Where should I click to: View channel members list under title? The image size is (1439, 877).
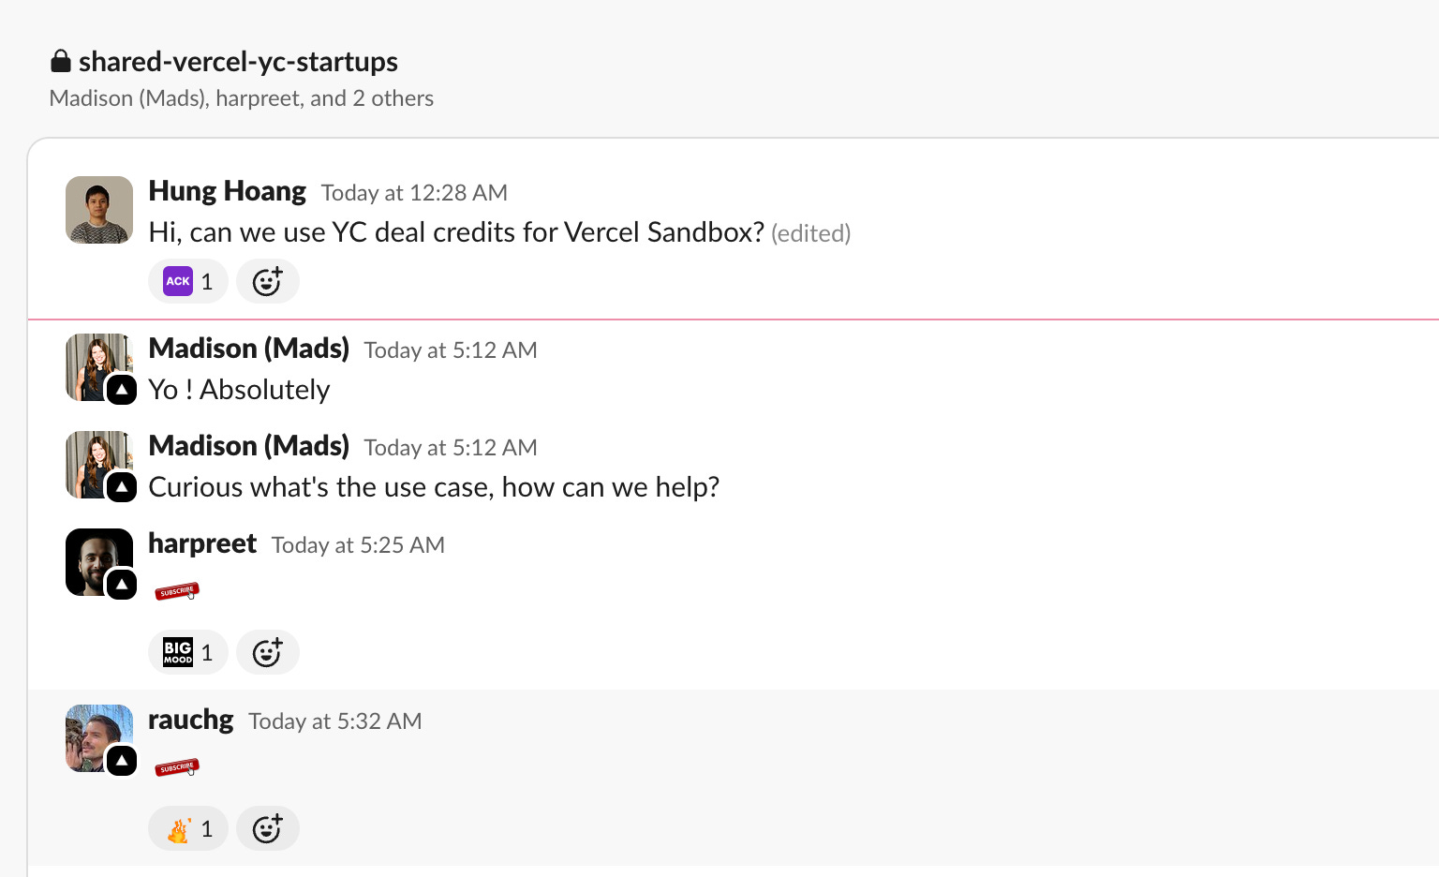click(x=241, y=98)
